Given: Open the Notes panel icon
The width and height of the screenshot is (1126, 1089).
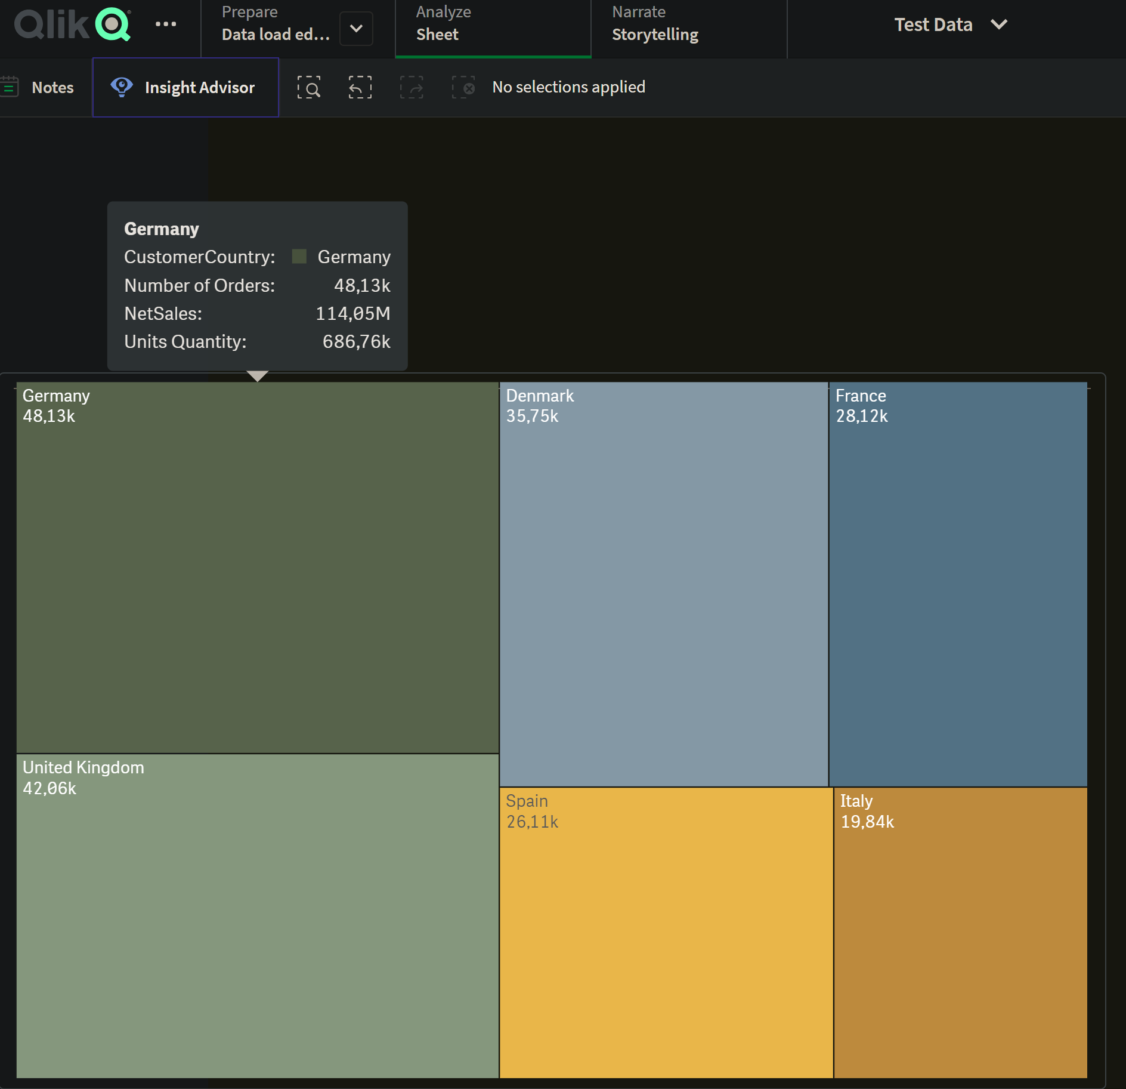Looking at the screenshot, I should coord(10,87).
